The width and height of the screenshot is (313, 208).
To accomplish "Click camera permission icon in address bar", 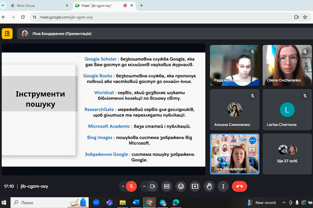I will coord(296,17).
